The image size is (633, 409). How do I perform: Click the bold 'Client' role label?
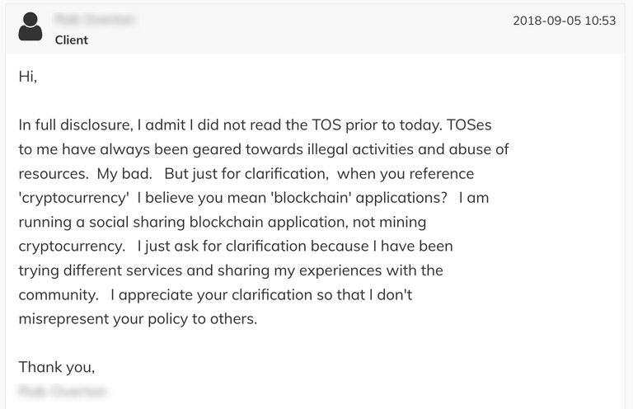(72, 40)
